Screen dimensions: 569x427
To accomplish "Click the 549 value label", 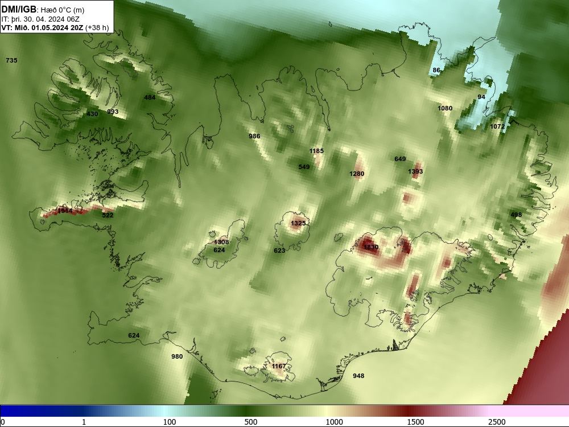I will coord(304,167).
